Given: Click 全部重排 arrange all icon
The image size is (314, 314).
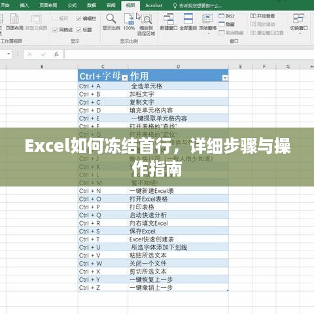Looking at the screenshot, I should (x=188, y=22).
